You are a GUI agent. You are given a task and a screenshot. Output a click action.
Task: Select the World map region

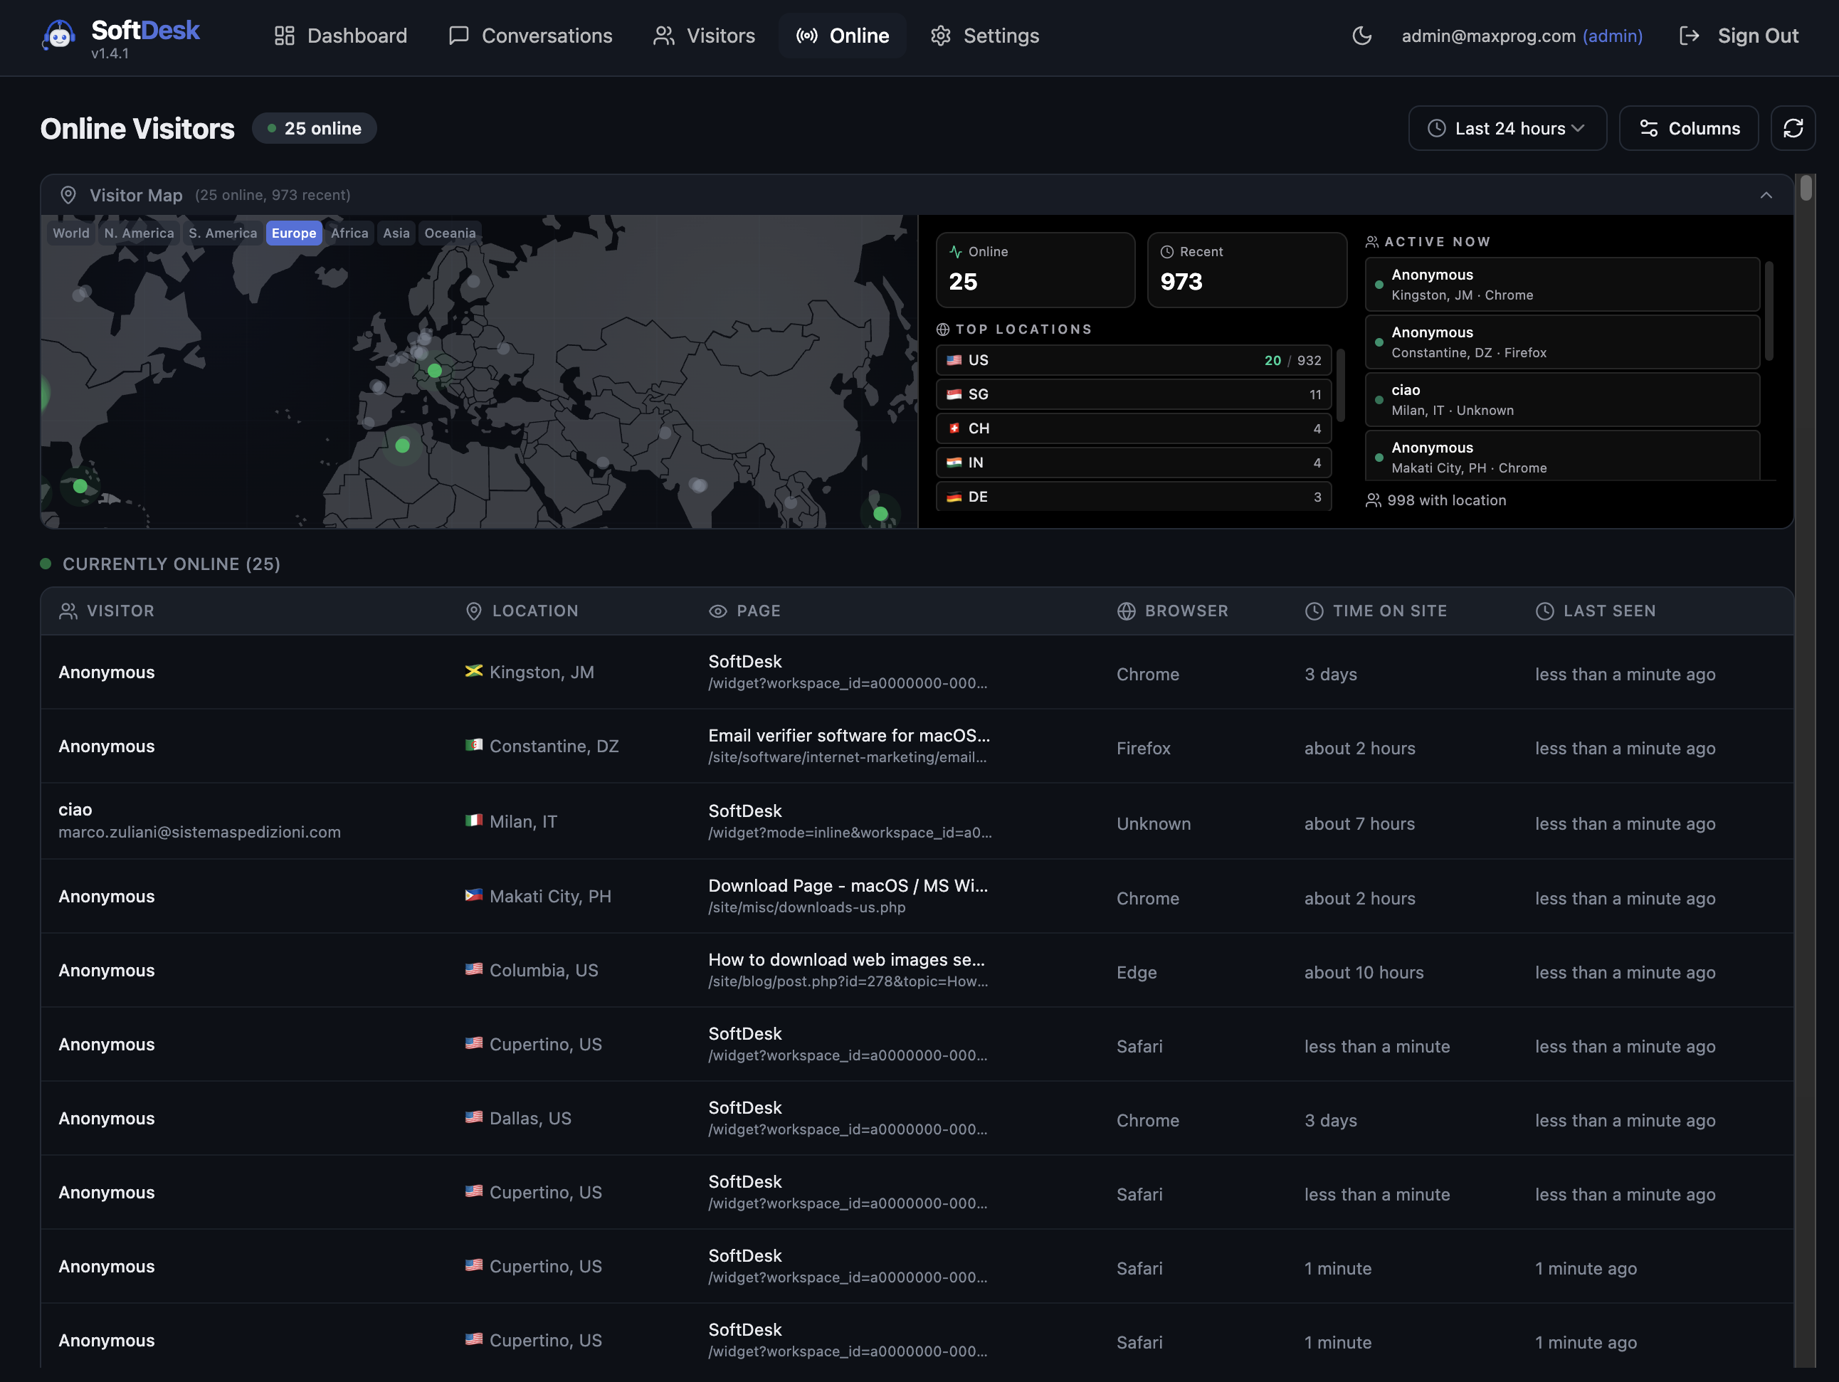pos(70,233)
